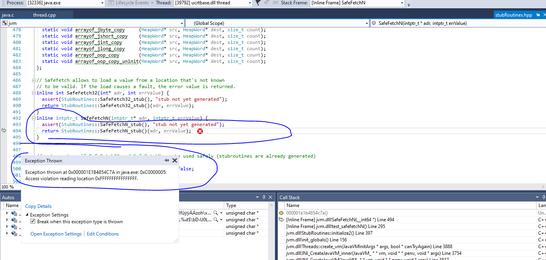Open visualizer dropdown arrow in first Autos row
The image size is (546, 260).
pos(221,213)
